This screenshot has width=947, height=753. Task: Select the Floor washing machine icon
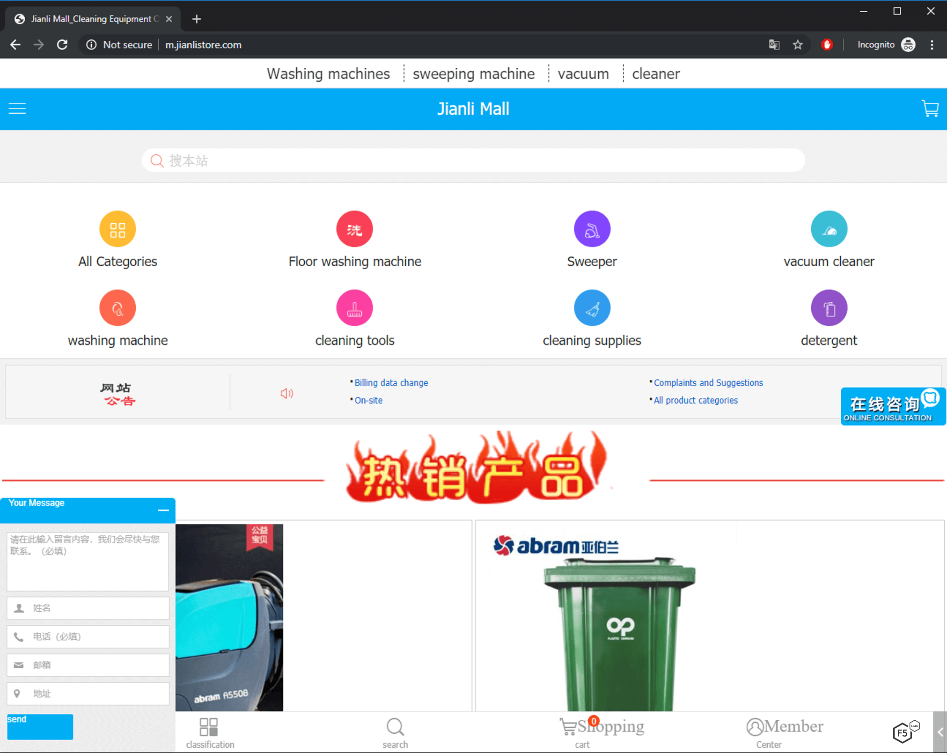click(354, 229)
